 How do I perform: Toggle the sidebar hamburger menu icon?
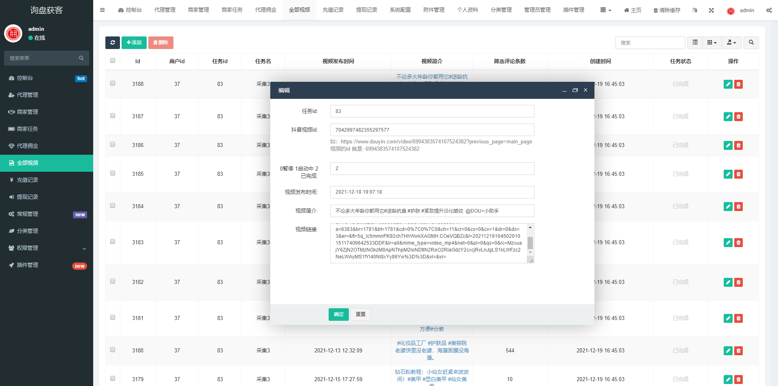coord(102,10)
